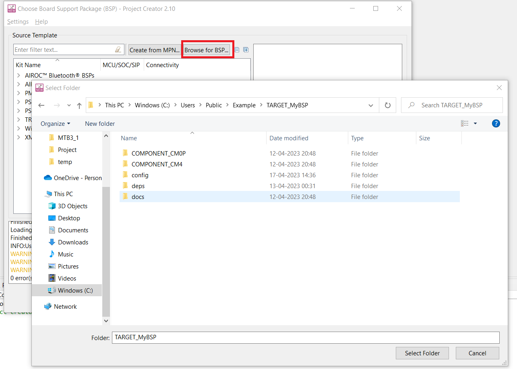Change folder view layout icon
This screenshot has width=517, height=369.
click(465, 123)
